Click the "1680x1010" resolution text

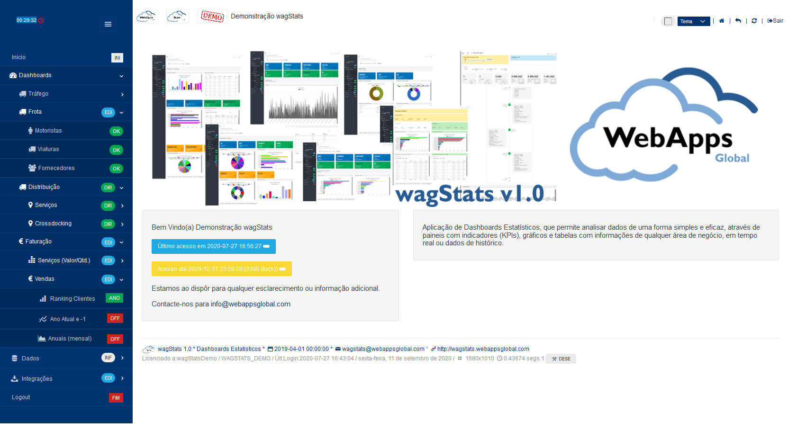point(480,358)
